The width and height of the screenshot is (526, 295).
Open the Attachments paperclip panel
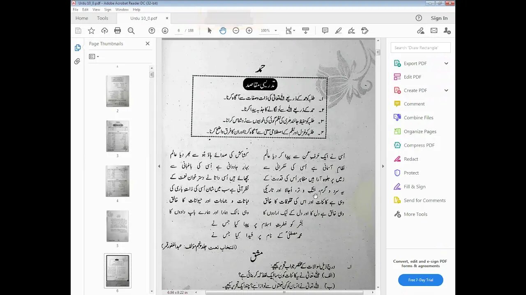pyautogui.click(x=77, y=61)
